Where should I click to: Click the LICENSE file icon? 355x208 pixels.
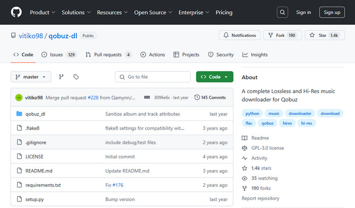(x=19, y=156)
